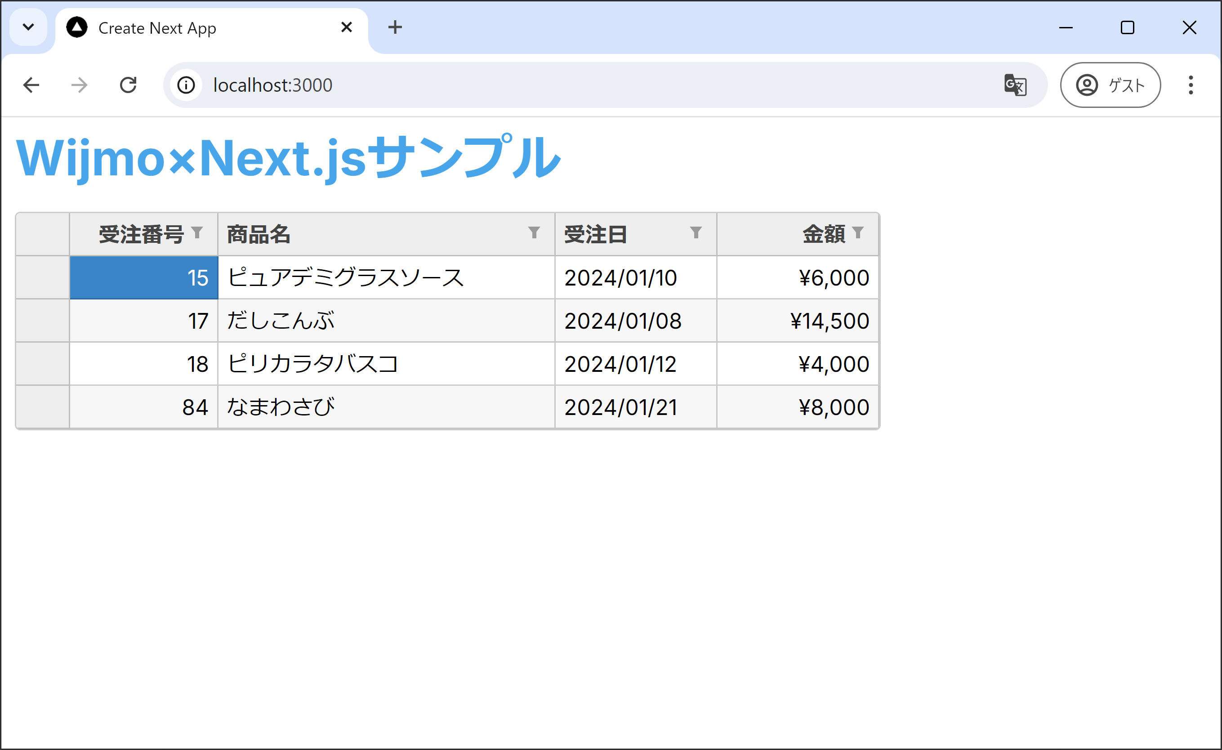Open filter for 受注日 column
This screenshot has height=750, width=1222.
click(x=696, y=232)
